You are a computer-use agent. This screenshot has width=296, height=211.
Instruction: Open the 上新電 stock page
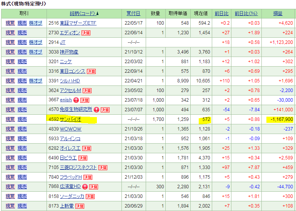tap(67, 206)
